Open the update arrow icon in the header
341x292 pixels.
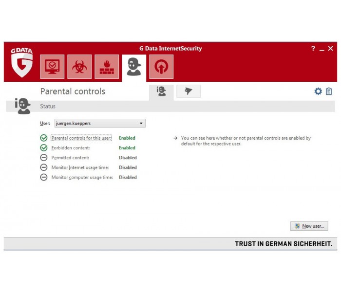pyautogui.click(x=161, y=67)
